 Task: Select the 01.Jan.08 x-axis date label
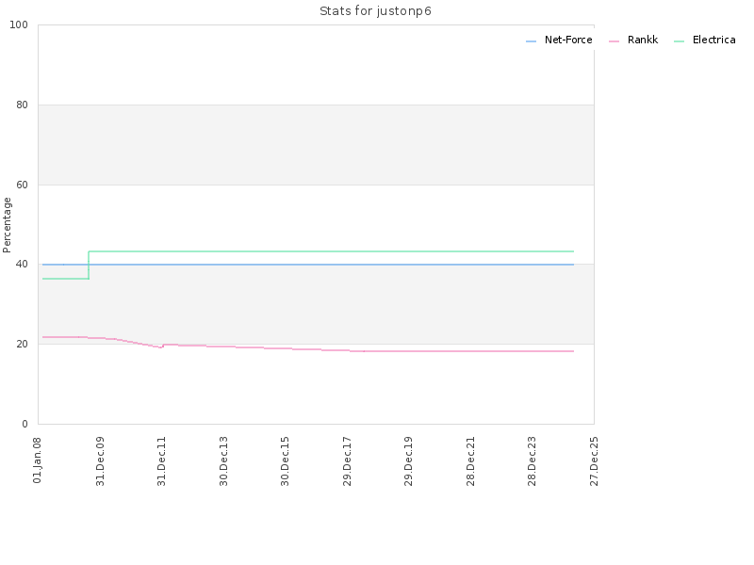point(38,460)
